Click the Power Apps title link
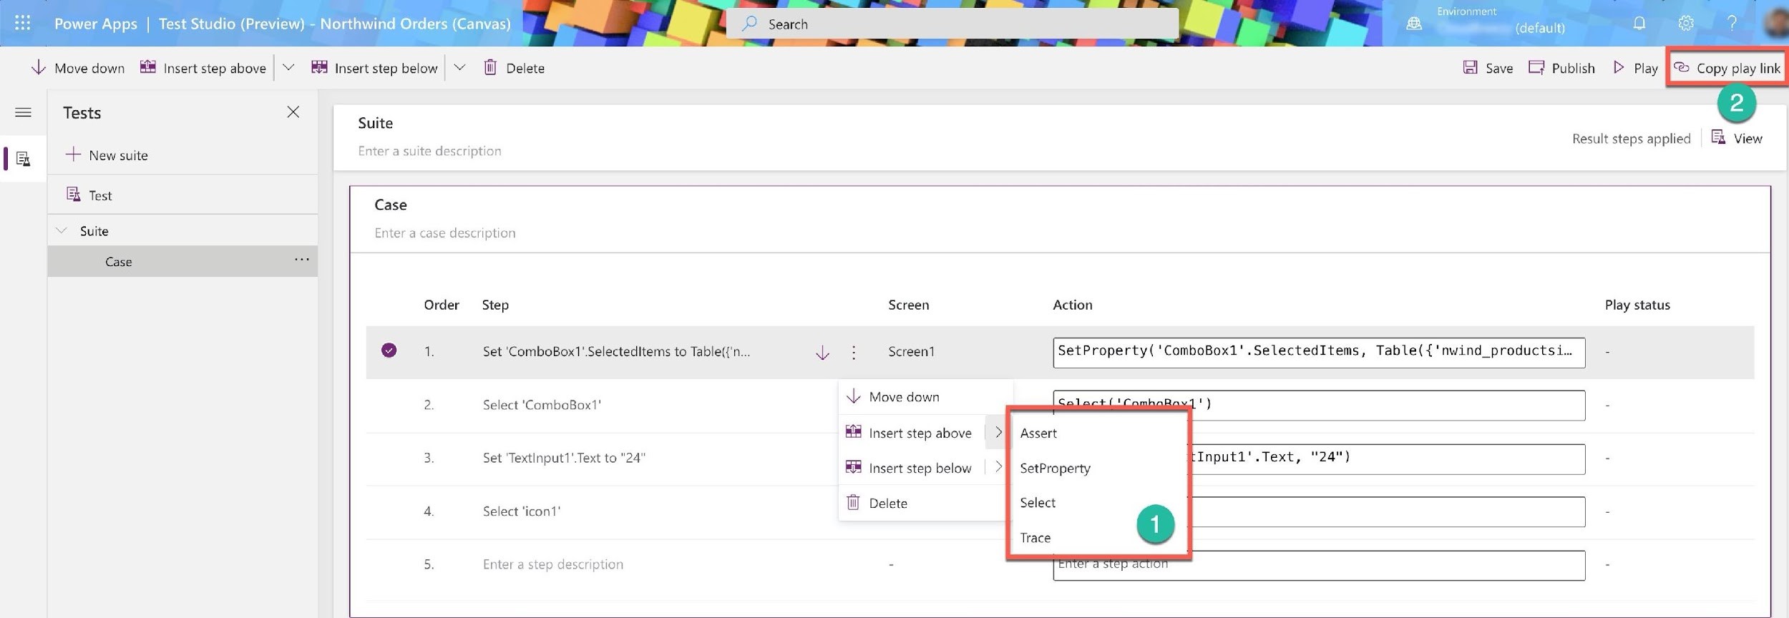This screenshot has width=1789, height=618. tap(96, 24)
